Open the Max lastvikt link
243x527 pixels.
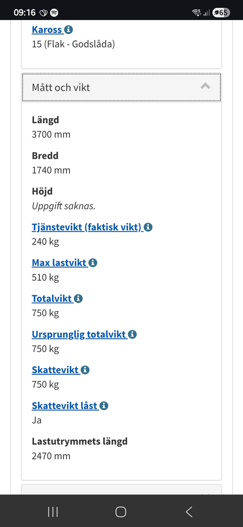click(x=59, y=263)
